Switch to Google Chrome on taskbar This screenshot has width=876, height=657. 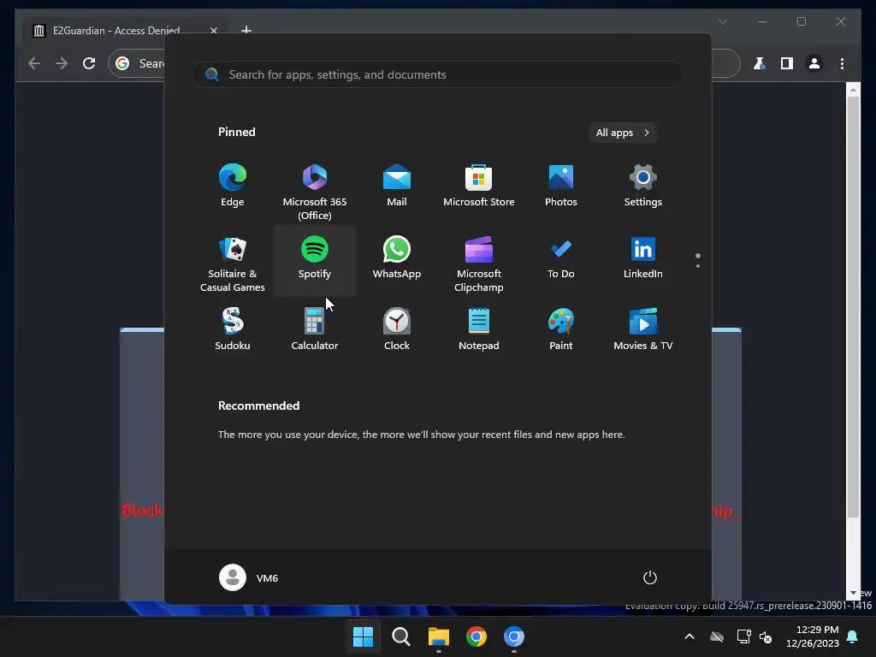coord(476,636)
